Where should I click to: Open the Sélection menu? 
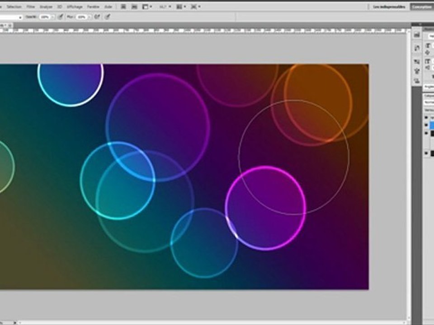click(x=14, y=7)
